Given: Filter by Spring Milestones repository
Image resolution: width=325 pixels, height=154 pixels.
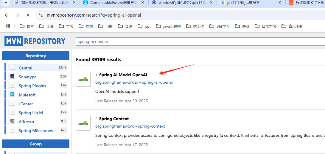Looking at the screenshot, I should tap(36, 131).
